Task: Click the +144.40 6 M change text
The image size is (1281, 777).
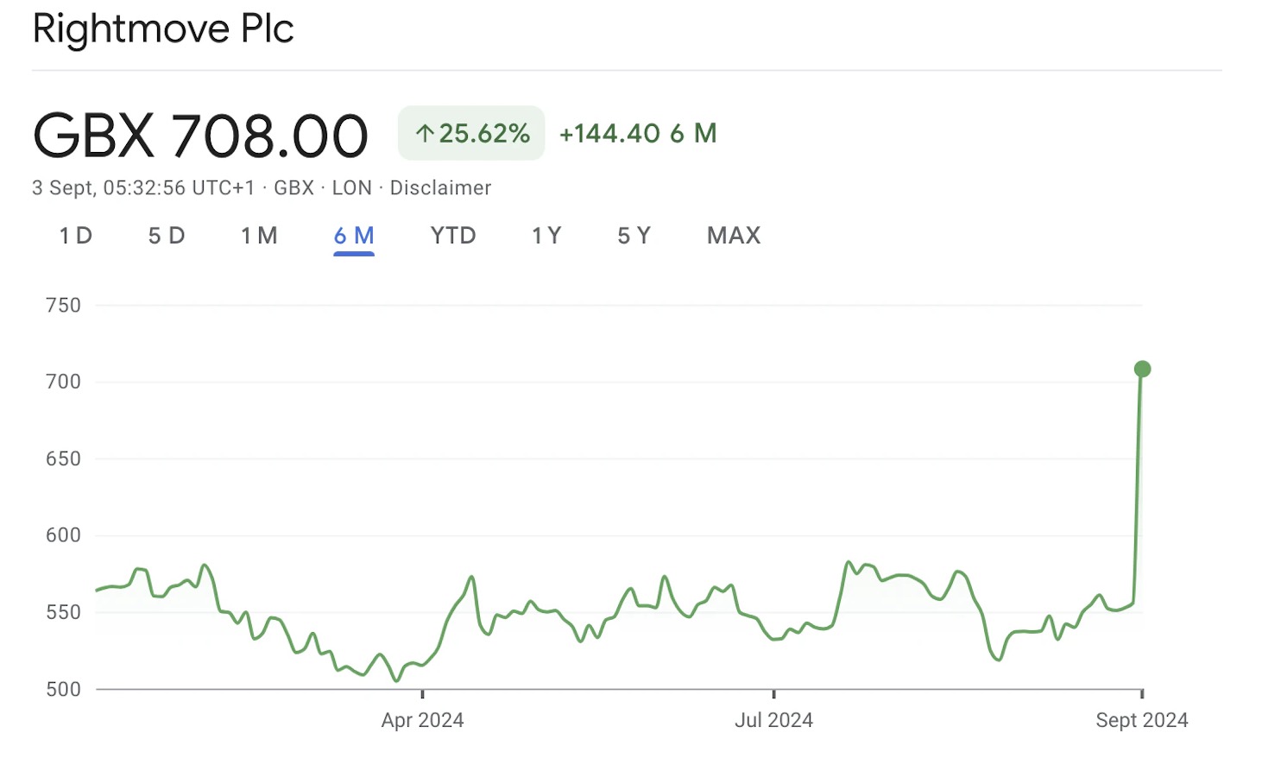Action: point(638,134)
